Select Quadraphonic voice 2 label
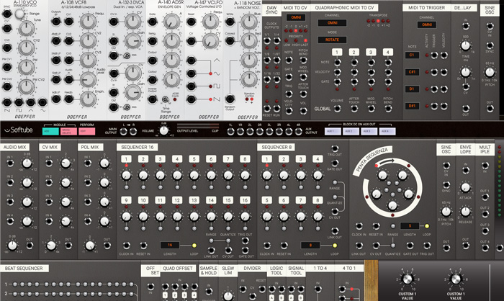The height and width of the screenshot is (301, 504). tap(354, 52)
